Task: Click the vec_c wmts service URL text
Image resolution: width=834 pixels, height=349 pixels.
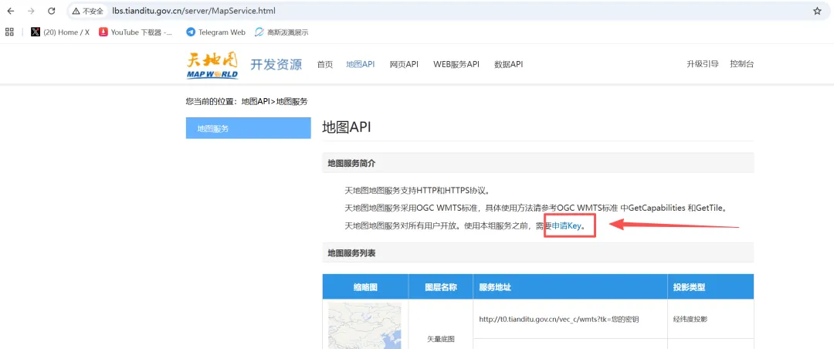Action: point(558,319)
